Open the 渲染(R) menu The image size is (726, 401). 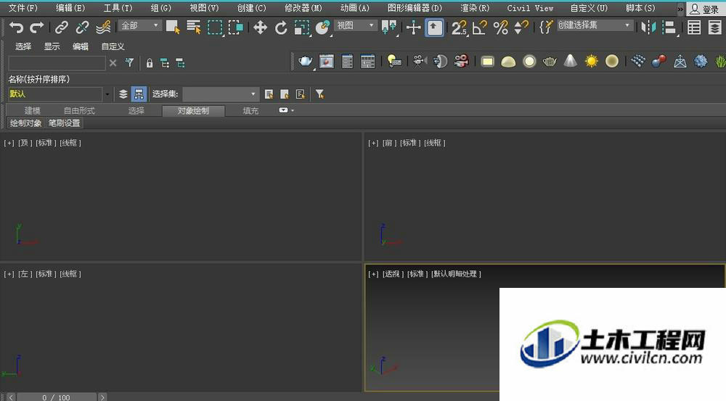(x=475, y=8)
